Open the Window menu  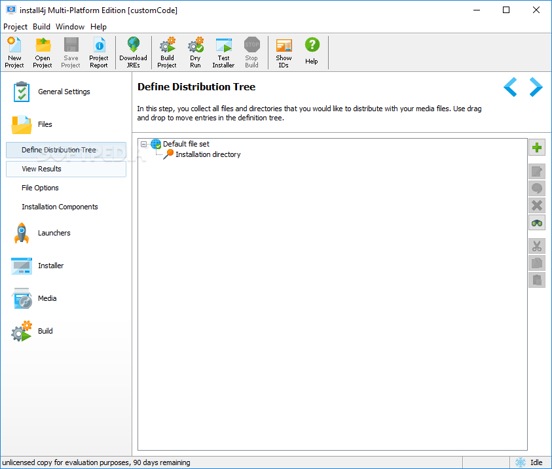pyautogui.click(x=70, y=27)
